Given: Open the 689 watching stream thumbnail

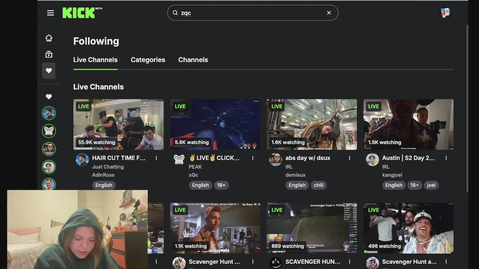Looking at the screenshot, I should point(312,228).
